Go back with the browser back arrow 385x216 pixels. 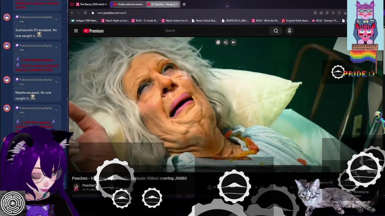click(x=72, y=13)
